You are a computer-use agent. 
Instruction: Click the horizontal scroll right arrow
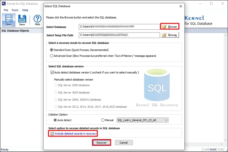pos(221,144)
